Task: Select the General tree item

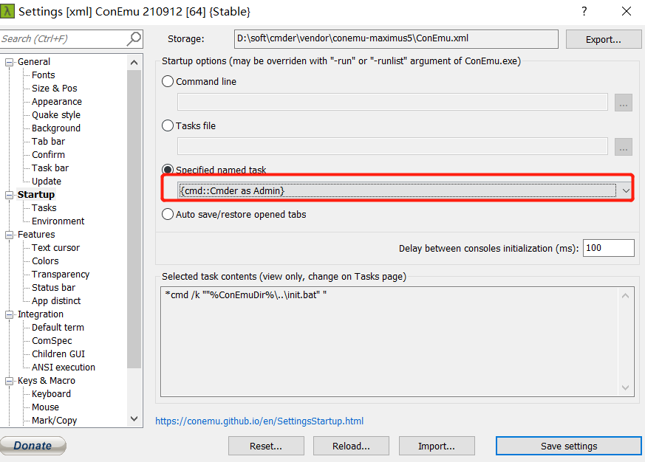Action: (34, 62)
